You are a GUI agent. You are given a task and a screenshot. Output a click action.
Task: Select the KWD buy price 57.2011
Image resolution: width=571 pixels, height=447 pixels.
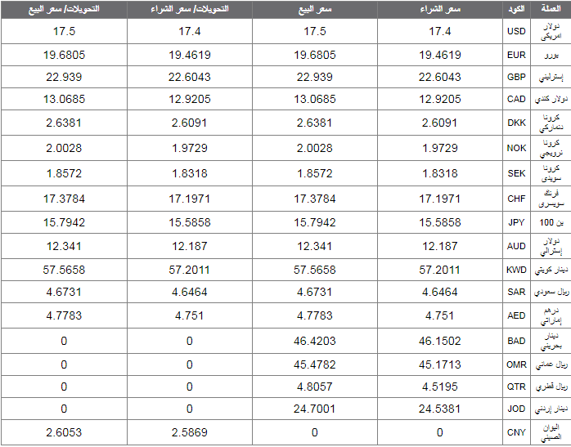(440, 270)
